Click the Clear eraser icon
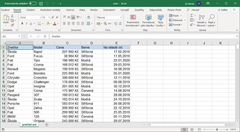The height and width of the screenshot is (132, 240). 192,25
